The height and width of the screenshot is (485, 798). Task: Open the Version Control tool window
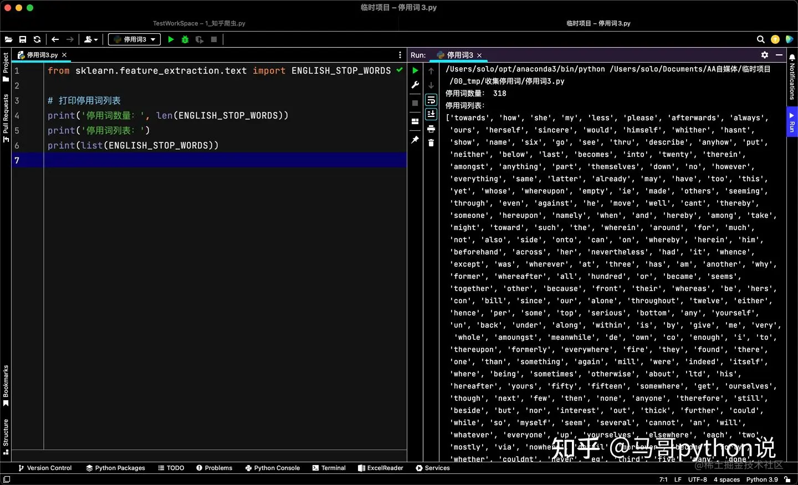tap(45, 468)
